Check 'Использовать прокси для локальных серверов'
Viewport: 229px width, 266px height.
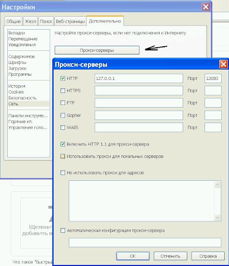(x=62, y=156)
